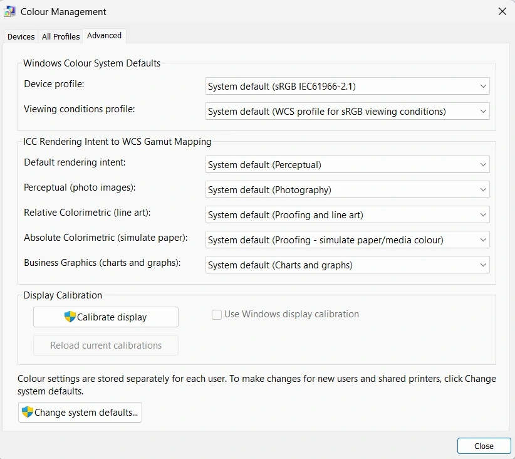515x459 pixels.
Task: Click the Calibrate display button
Action: 105,317
